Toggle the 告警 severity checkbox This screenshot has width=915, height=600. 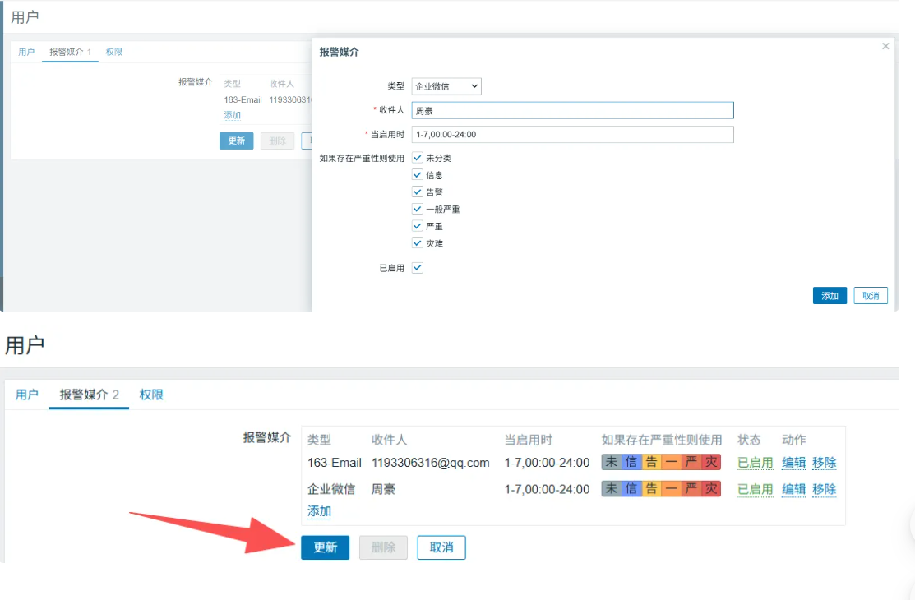tap(418, 192)
